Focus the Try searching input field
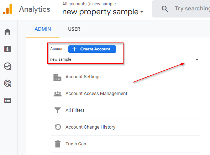The width and height of the screenshot is (210, 155). pyautogui.click(x=192, y=9)
